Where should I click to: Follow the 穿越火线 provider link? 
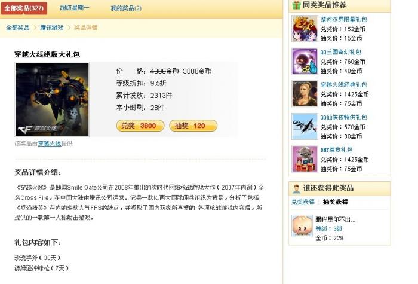pos(50,143)
